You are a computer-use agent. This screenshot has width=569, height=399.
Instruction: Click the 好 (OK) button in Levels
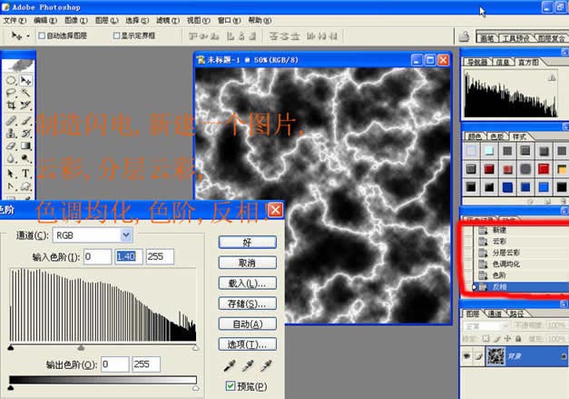point(248,243)
